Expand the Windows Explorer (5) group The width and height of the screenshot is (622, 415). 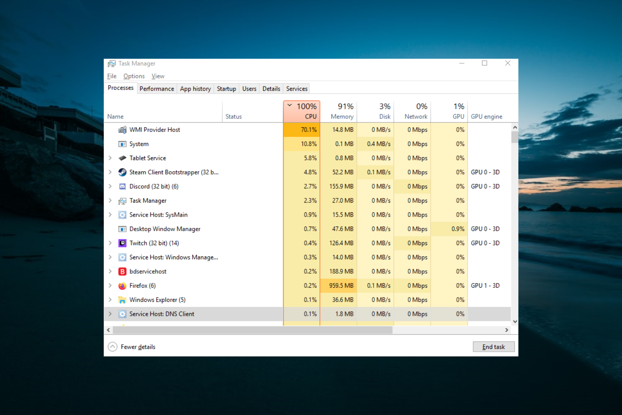(110, 300)
